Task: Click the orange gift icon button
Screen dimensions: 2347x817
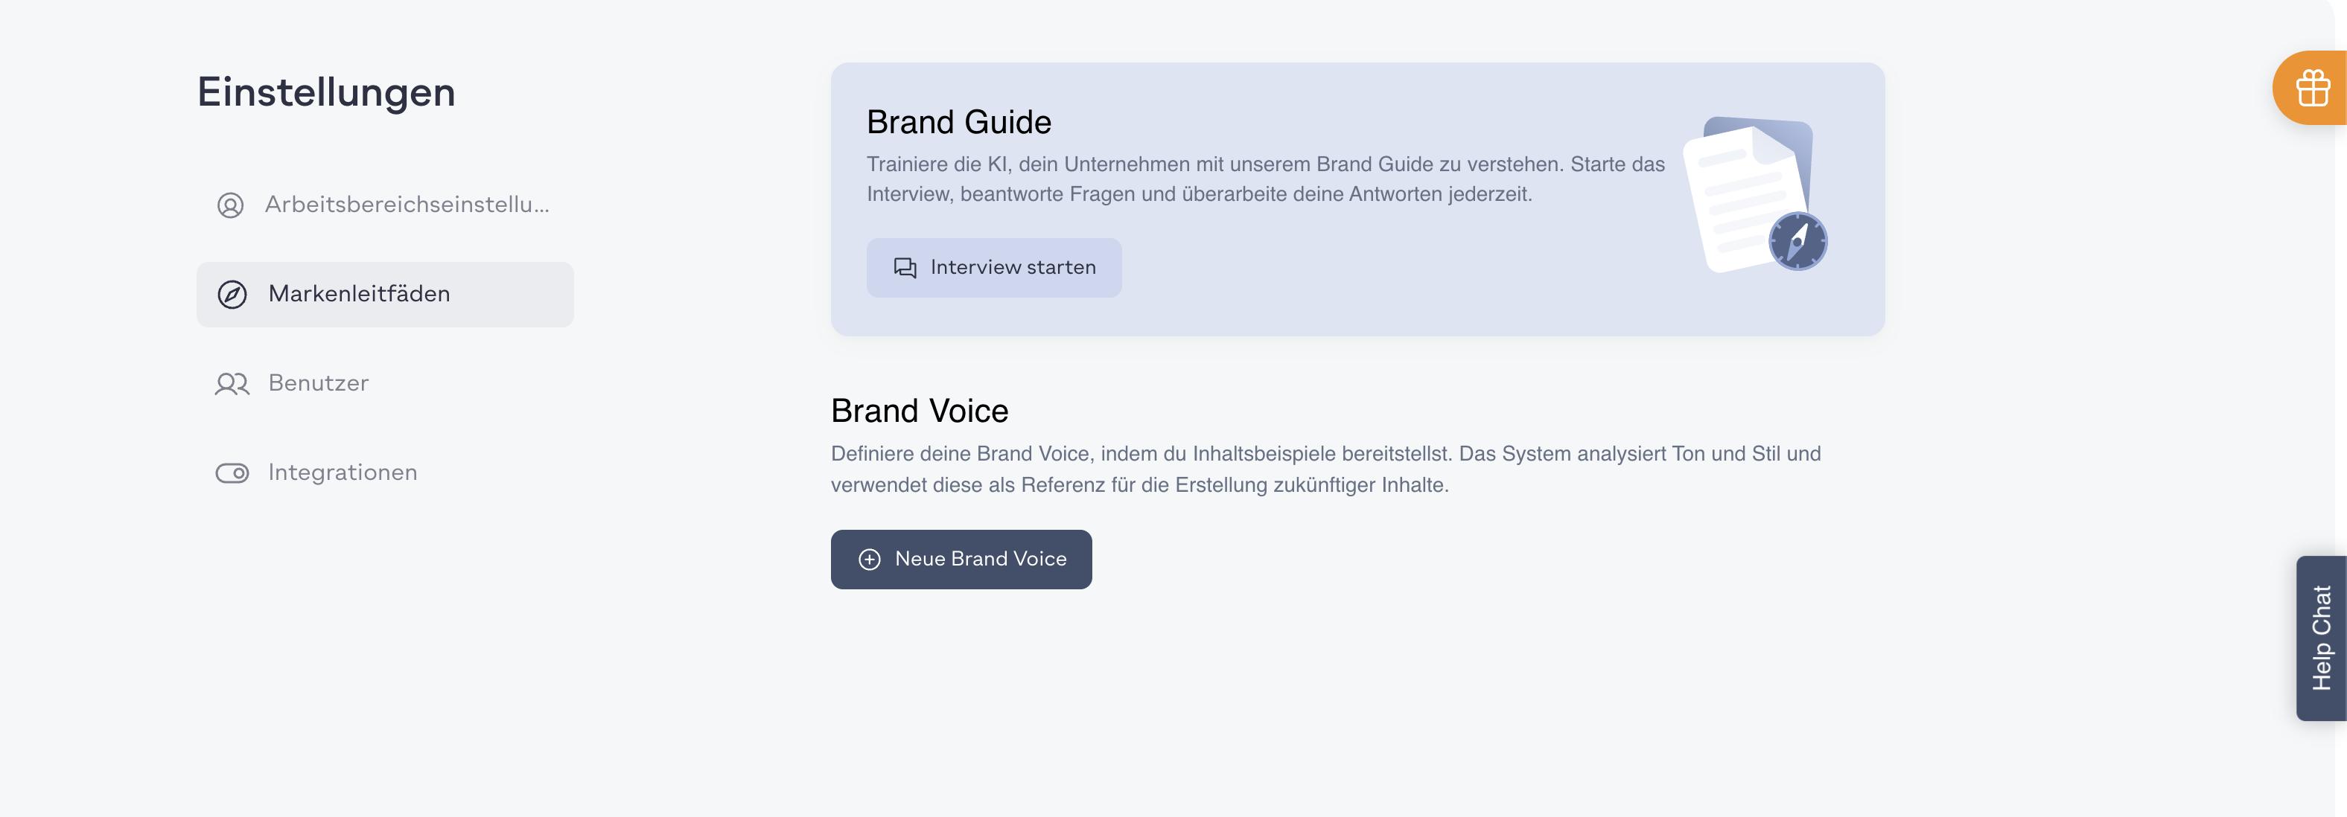Action: [x=2313, y=89]
